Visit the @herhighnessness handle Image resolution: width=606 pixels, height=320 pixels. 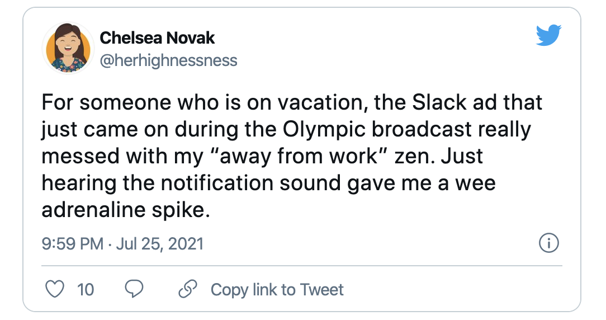pyautogui.click(x=168, y=60)
